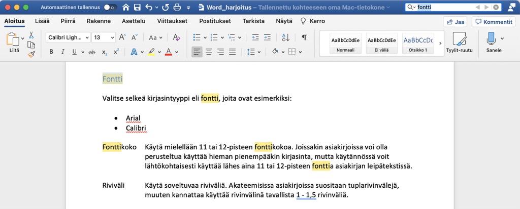Apply the Otsikko 1 style
This screenshot has height=209, width=520.
click(x=418, y=44)
